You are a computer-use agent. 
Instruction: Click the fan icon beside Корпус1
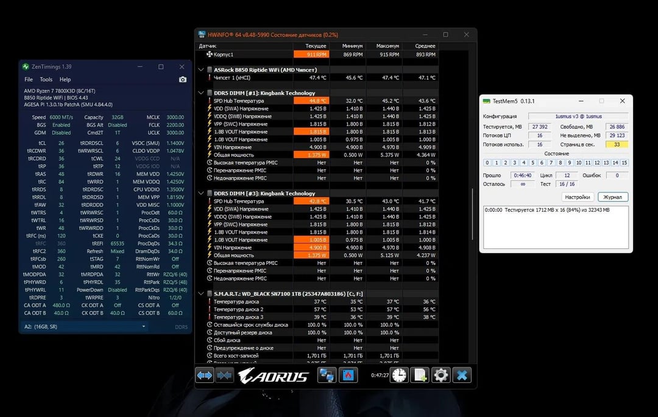coord(210,54)
